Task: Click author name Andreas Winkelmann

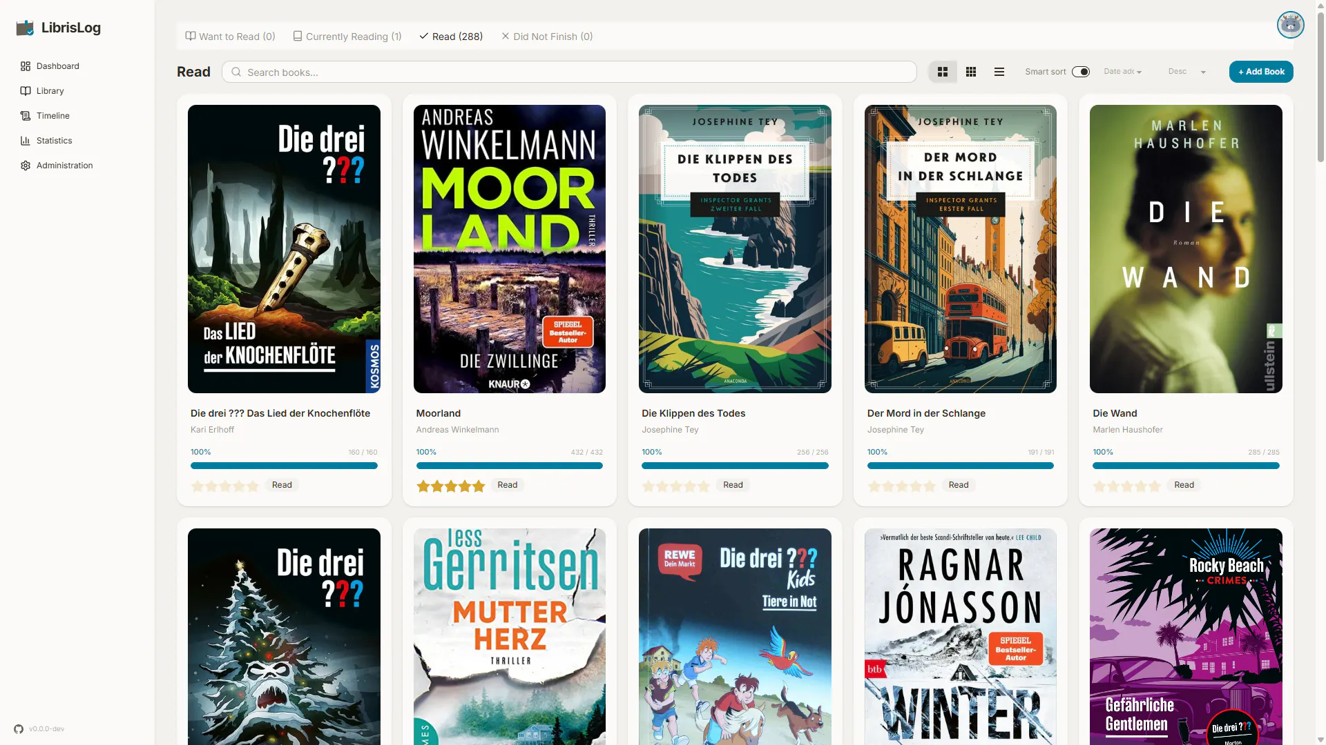Action: point(457,430)
